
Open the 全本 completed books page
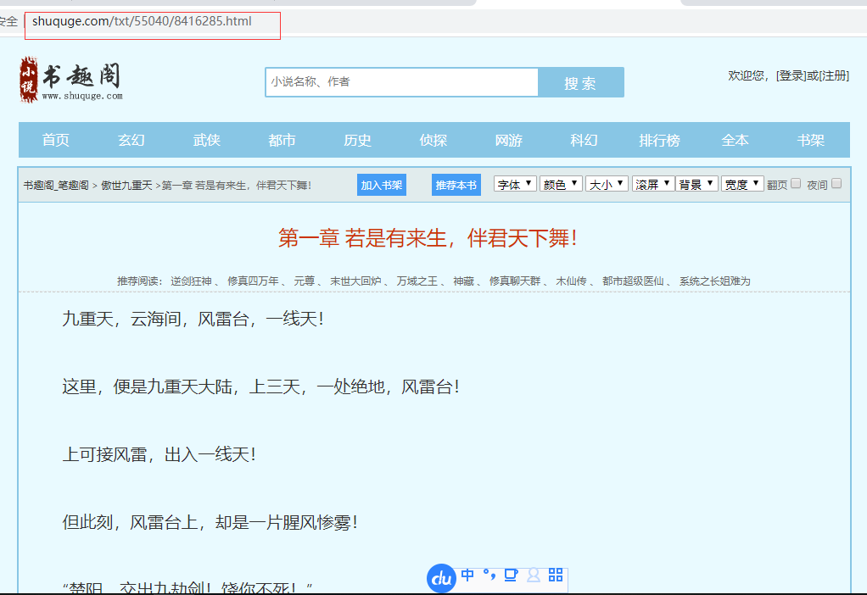coord(736,140)
